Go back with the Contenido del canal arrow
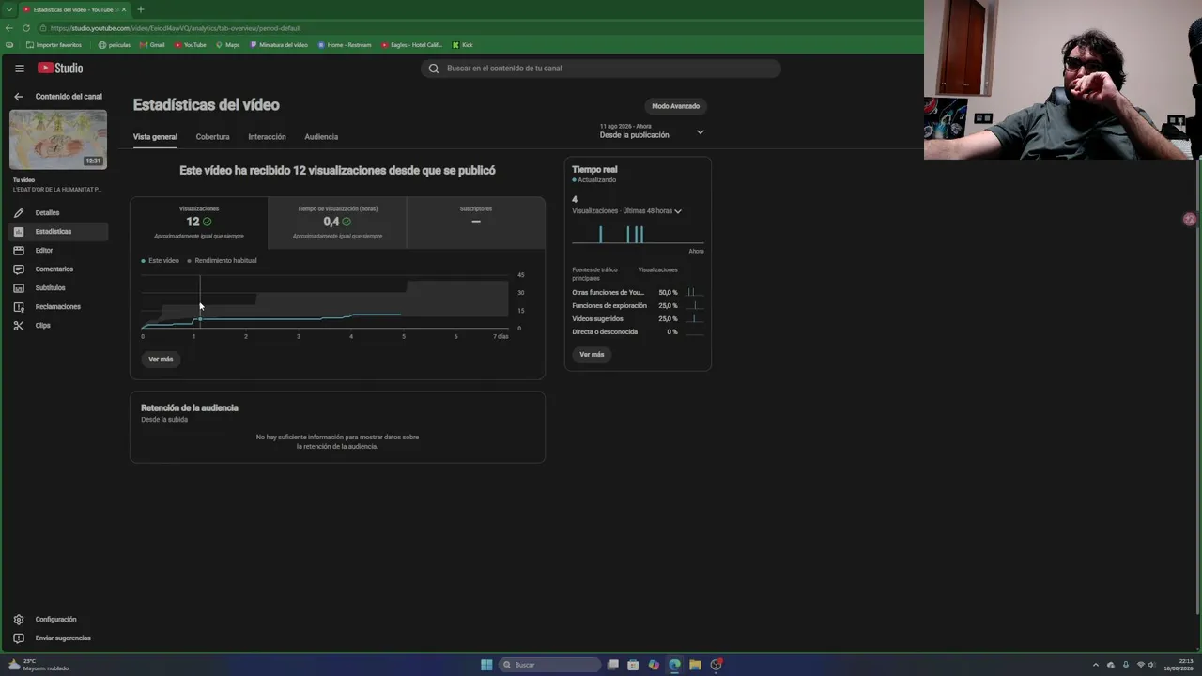 (18, 97)
